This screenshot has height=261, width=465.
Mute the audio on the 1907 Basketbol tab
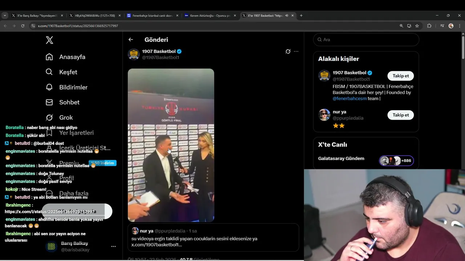click(287, 16)
